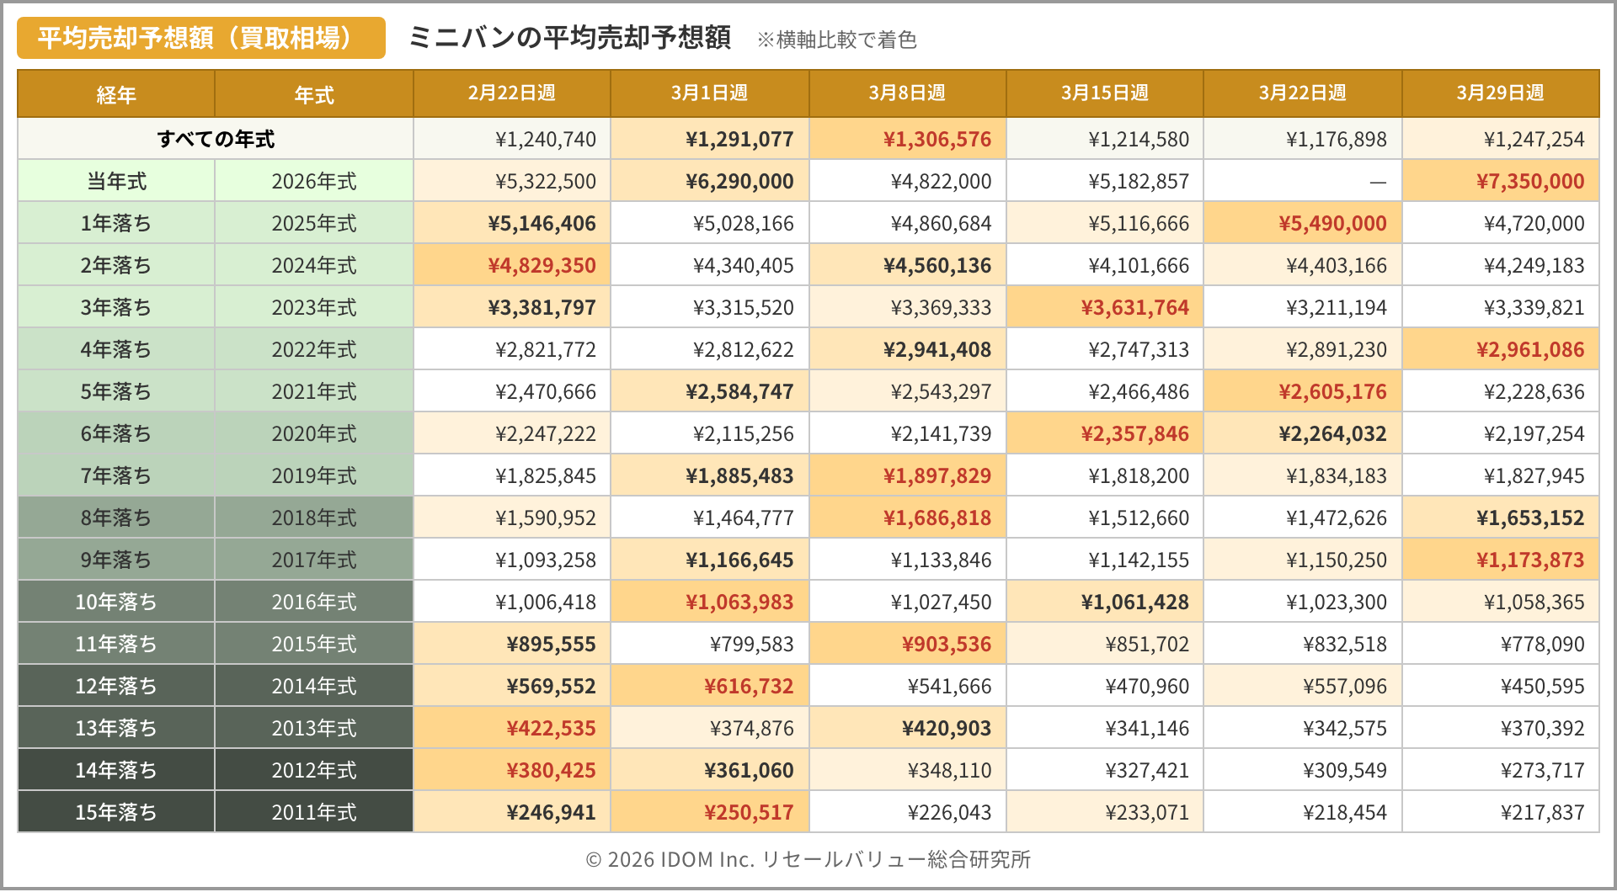The image size is (1617, 892).
Task: Select the 2018年式 model year cell
Action: click(314, 518)
